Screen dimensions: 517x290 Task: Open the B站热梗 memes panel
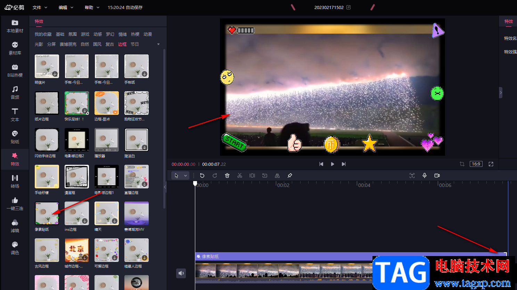[15, 71]
